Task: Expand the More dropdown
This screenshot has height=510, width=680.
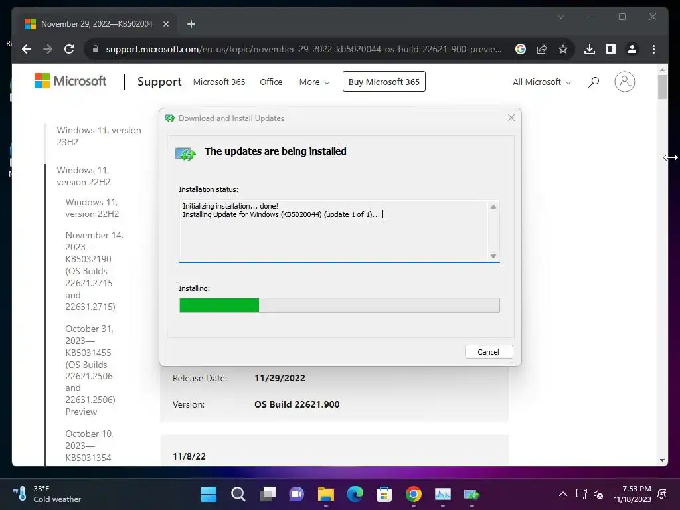Action: pyautogui.click(x=314, y=82)
